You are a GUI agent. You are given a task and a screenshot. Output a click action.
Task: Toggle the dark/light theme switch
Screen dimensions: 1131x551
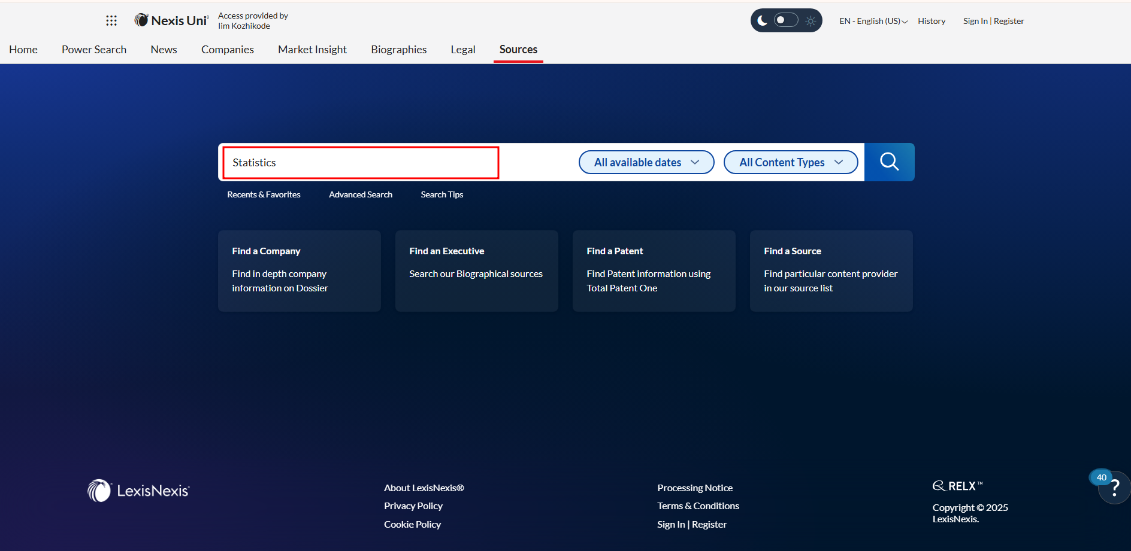pyautogui.click(x=786, y=20)
